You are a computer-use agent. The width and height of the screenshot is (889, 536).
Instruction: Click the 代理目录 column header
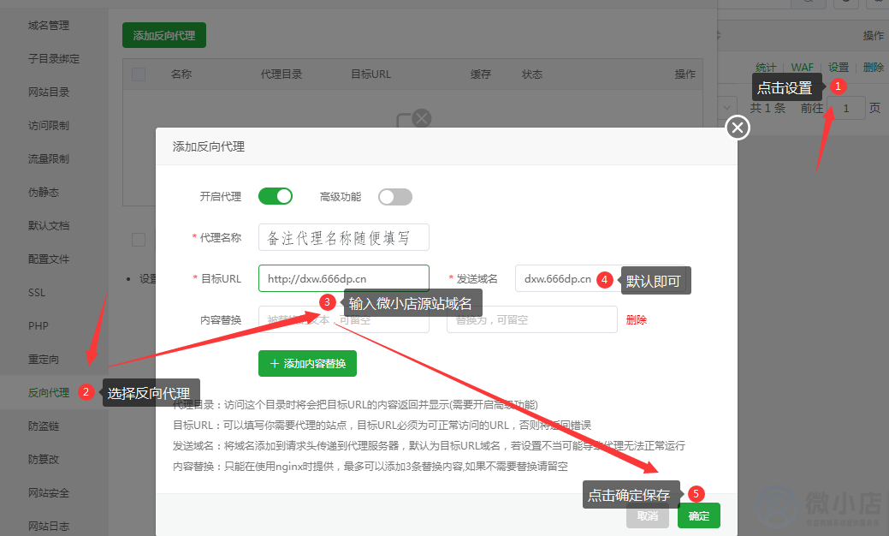click(x=282, y=74)
